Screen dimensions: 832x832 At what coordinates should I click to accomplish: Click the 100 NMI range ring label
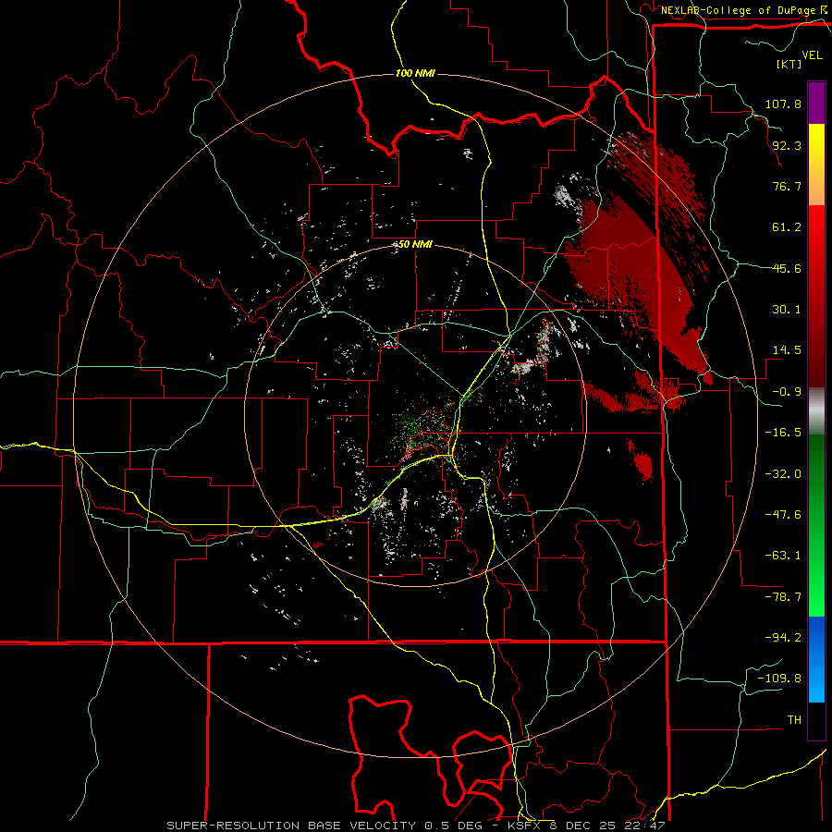coord(415,73)
